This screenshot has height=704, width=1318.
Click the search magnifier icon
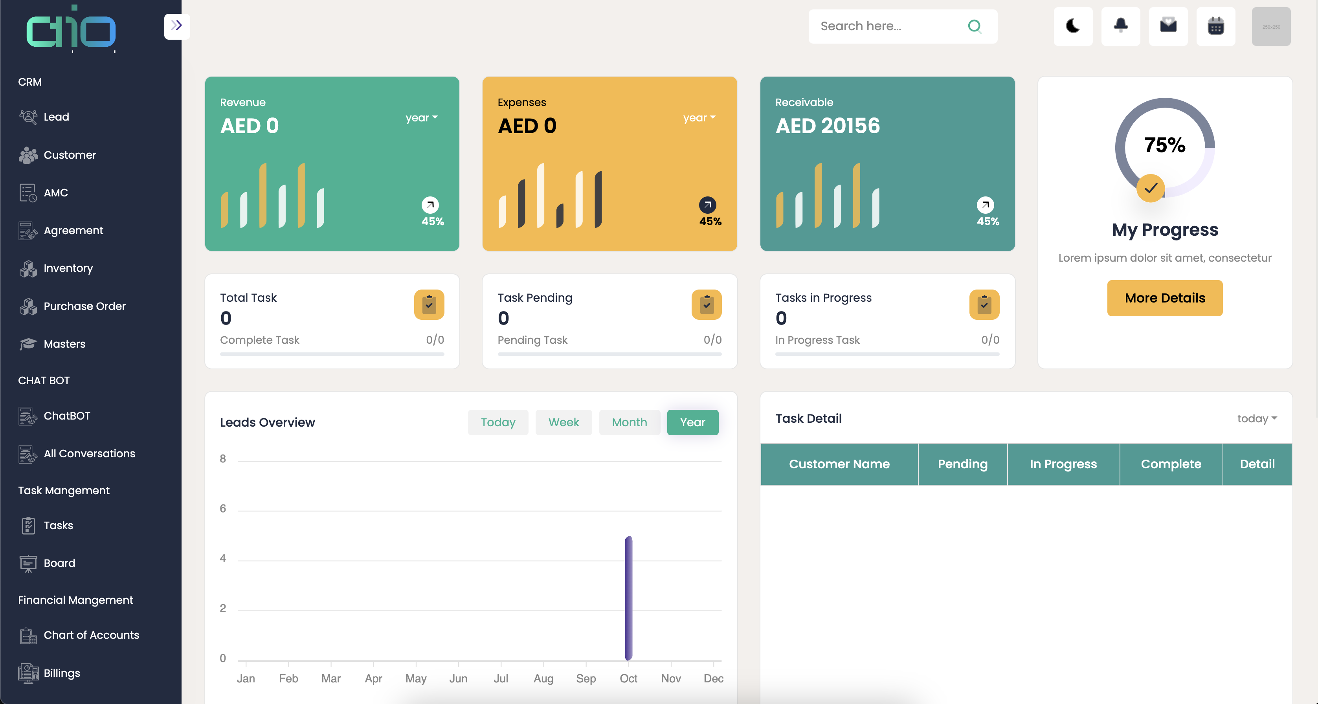(975, 26)
